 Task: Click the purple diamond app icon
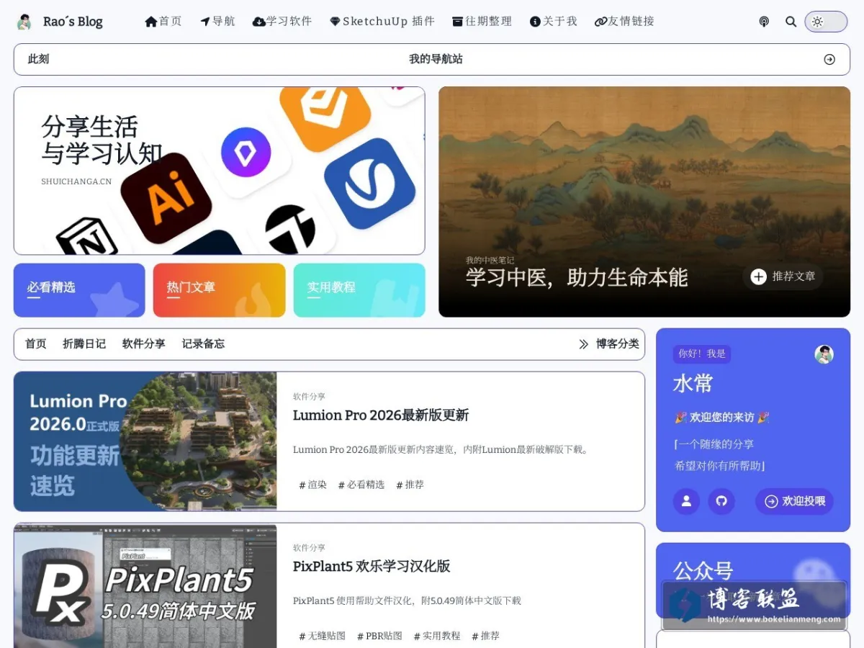[x=246, y=152]
